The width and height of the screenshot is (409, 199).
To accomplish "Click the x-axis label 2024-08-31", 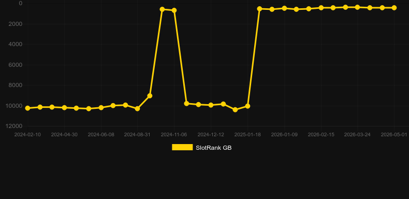I will click(x=137, y=135).
